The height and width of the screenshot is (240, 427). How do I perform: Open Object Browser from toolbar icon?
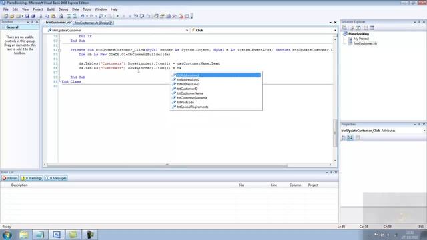click(x=169, y=16)
